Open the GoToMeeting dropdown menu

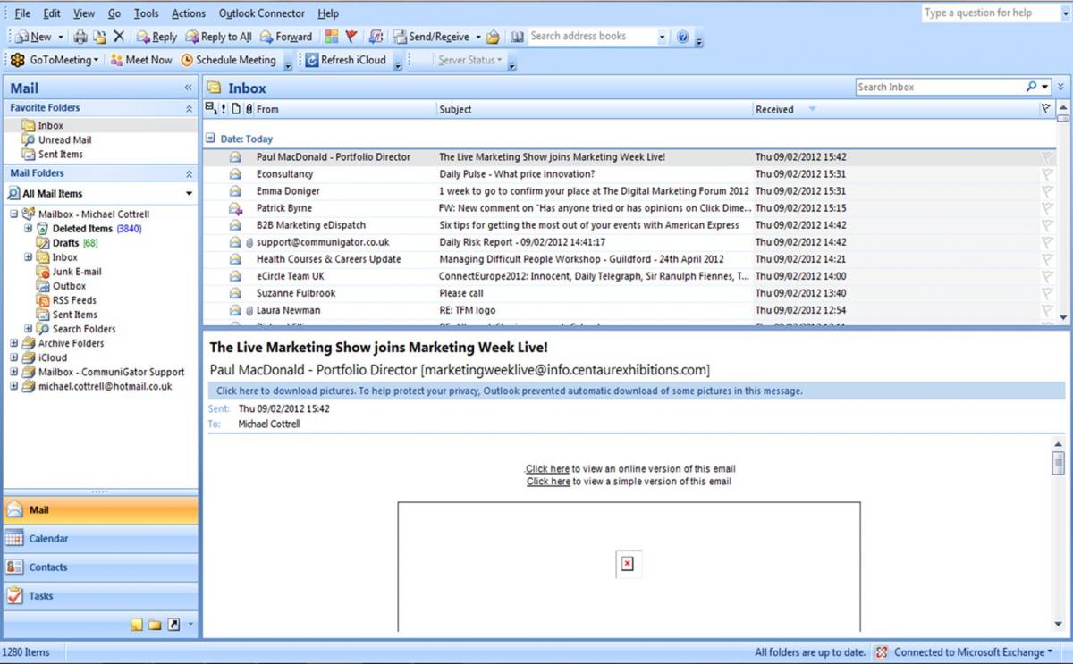click(96, 61)
